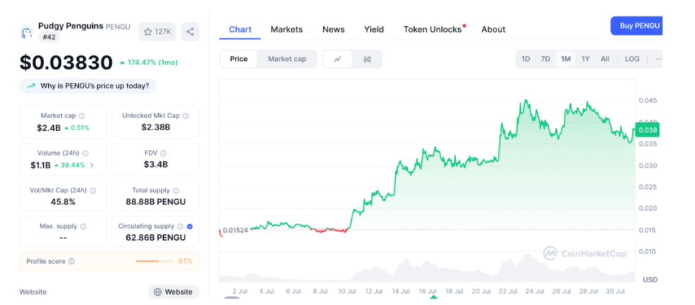Viewport: 695px width, 305px height.
Task: Set chart range to 1M
Action: (x=566, y=59)
